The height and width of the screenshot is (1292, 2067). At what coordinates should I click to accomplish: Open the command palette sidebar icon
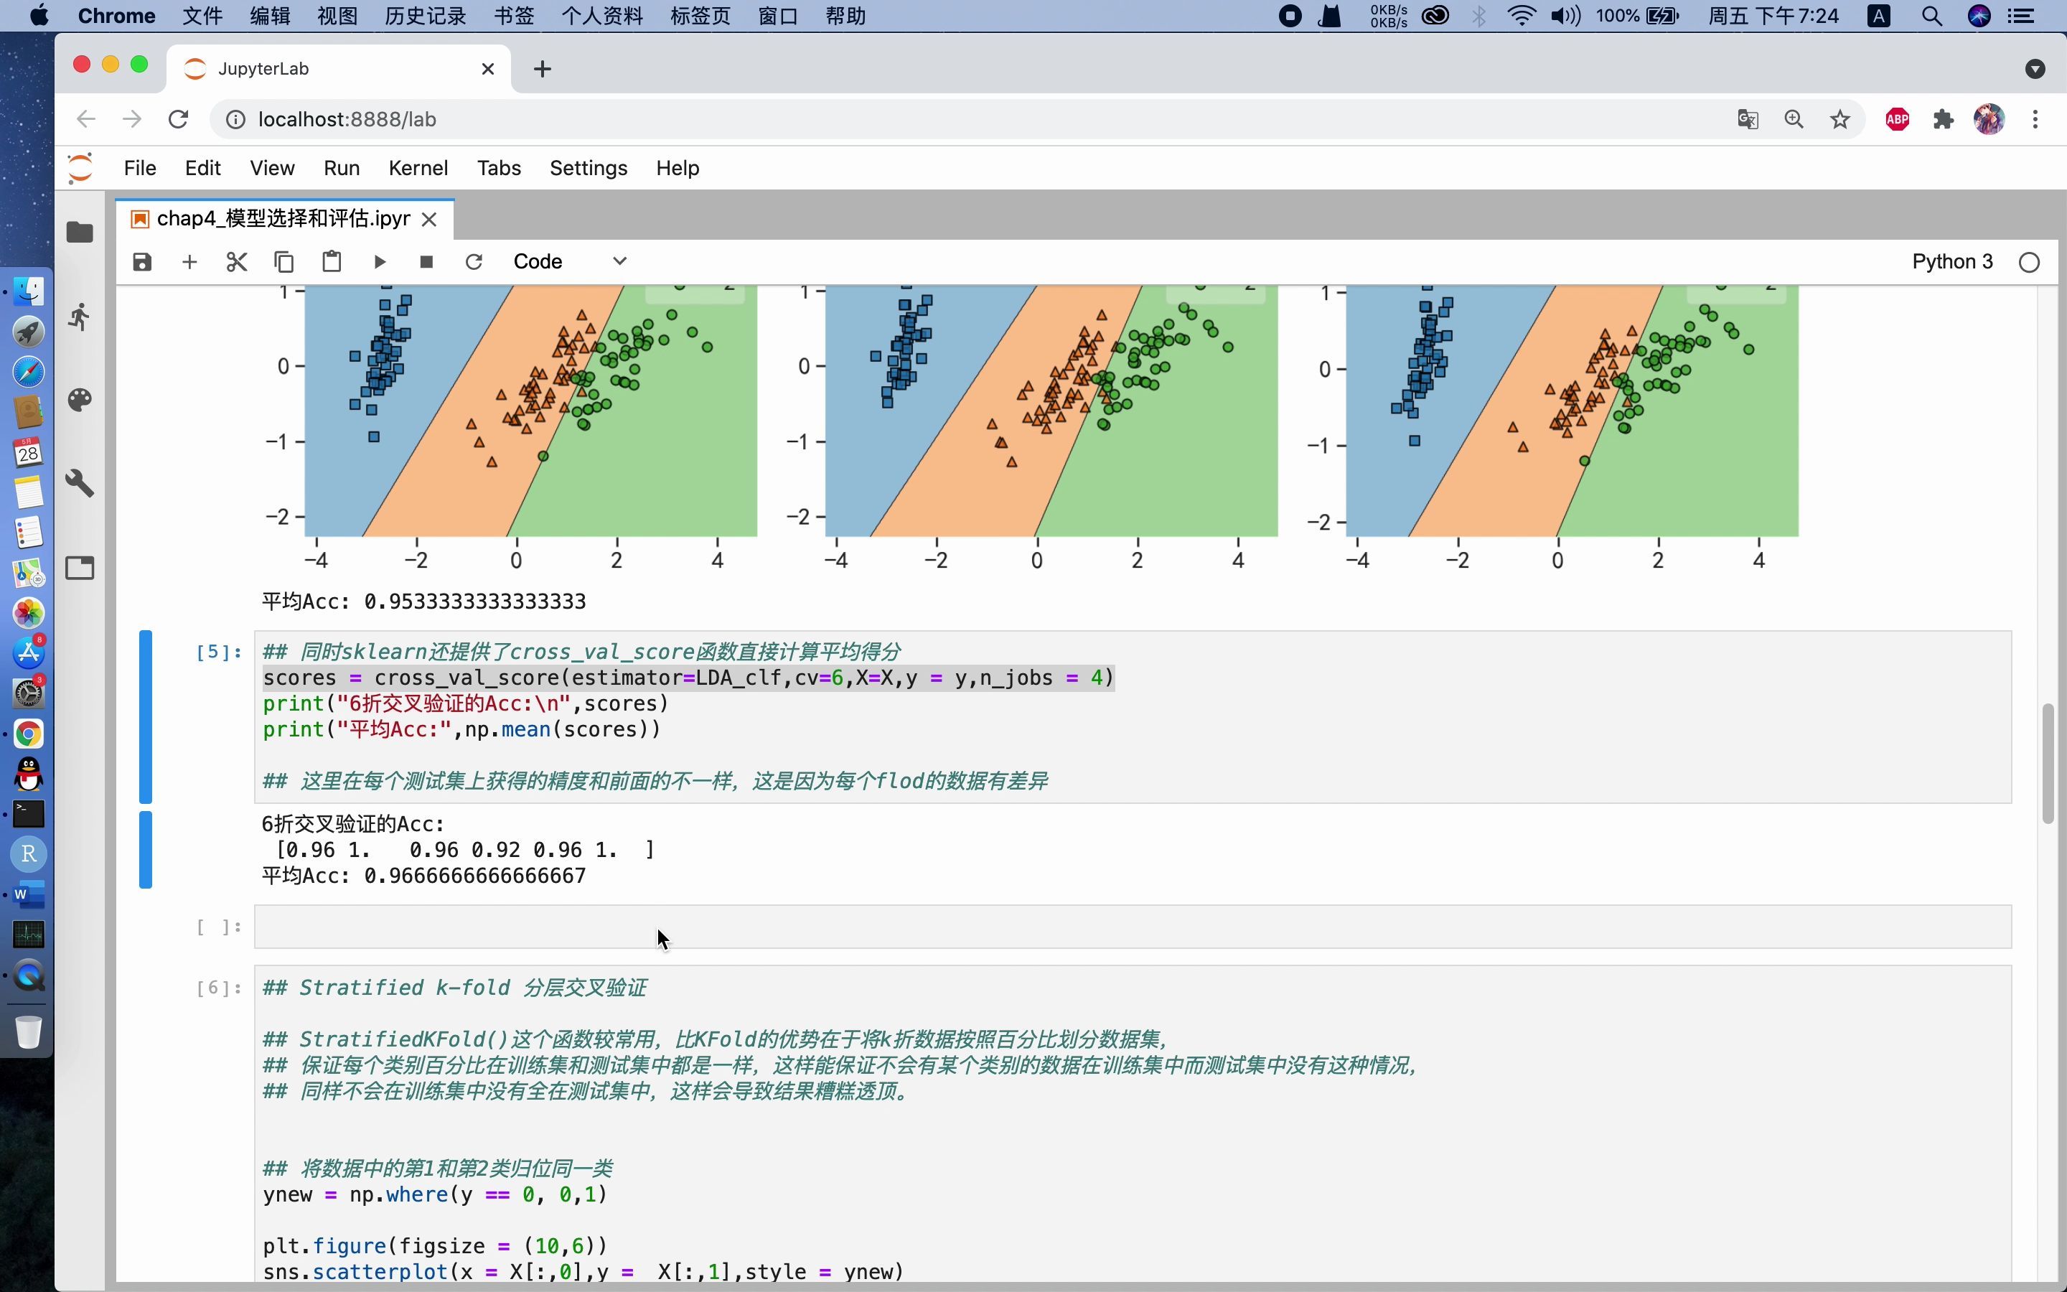pyautogui.click(x=80, y=400)
